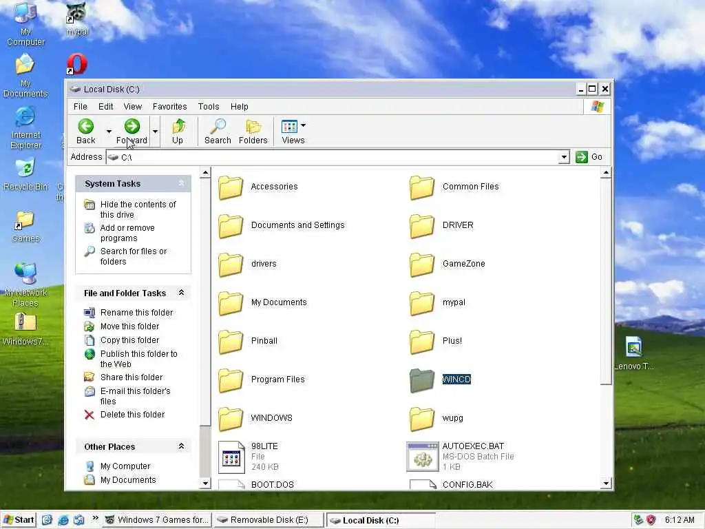
Task: Switch to Removable Disk (E:) taskbar window
Action: click(x=269, y=520)
